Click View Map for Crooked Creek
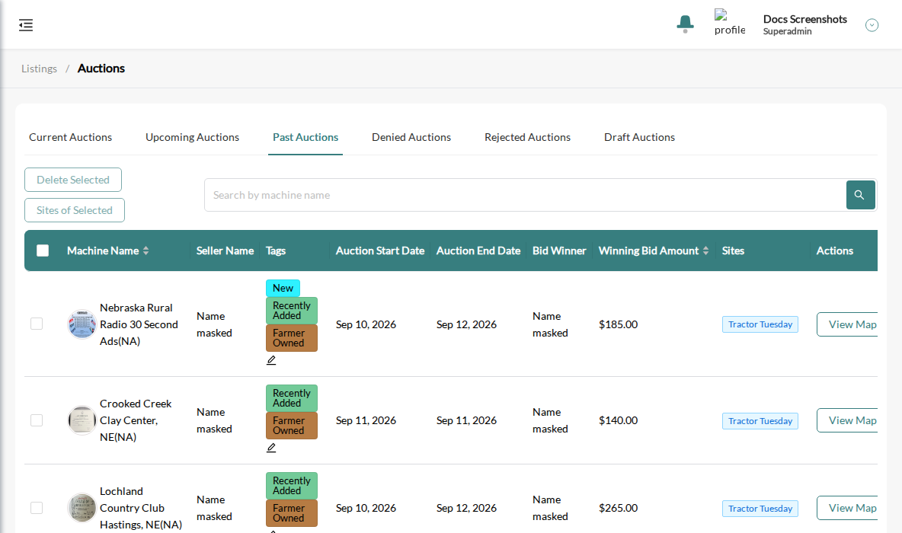Screen dimensions: 902x533 847,420
